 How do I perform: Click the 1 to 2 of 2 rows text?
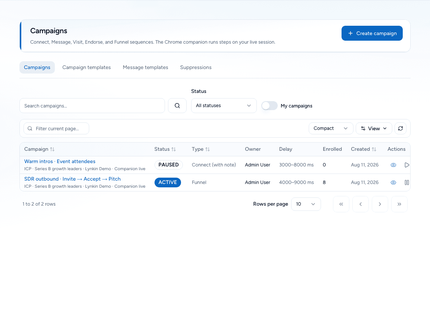tap(39, 204)
